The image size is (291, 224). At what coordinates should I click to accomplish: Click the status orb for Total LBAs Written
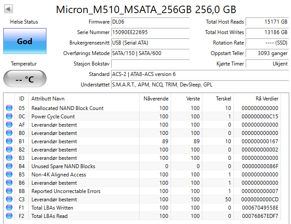click(x=9, y=208)
